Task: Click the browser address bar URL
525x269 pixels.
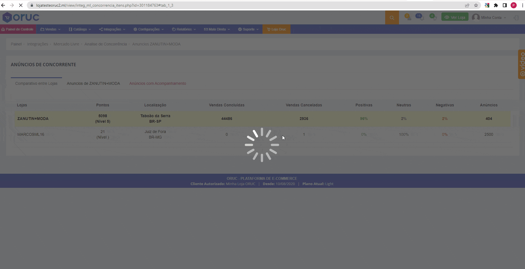Action: 105,5
